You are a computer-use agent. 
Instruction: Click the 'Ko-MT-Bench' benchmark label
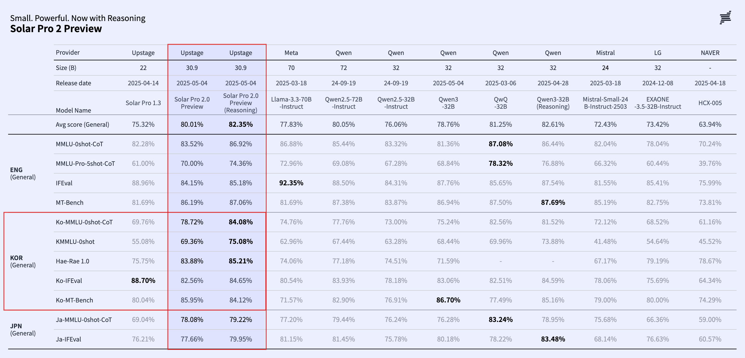pyautogui.click(x=74, y=300)
